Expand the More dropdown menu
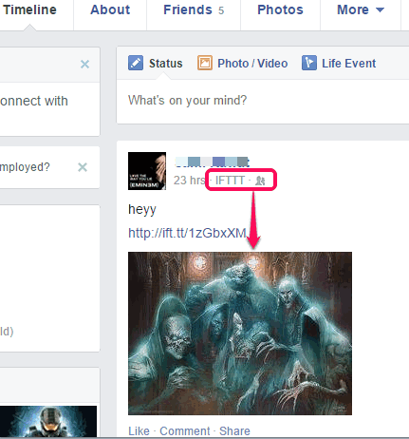The image size is (409, 439). click(x=361, y=10)
